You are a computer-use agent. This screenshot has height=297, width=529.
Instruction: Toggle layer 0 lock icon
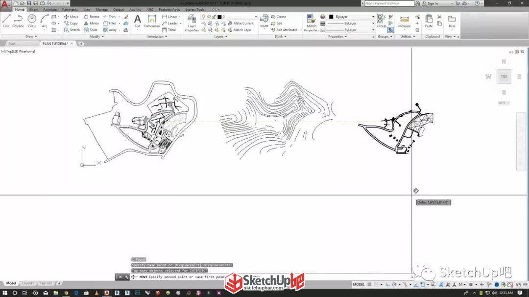(214, 17)
